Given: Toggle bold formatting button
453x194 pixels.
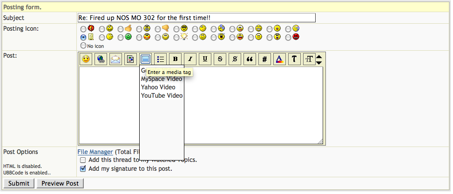Looking at the screenshot, I should point(175,59).
